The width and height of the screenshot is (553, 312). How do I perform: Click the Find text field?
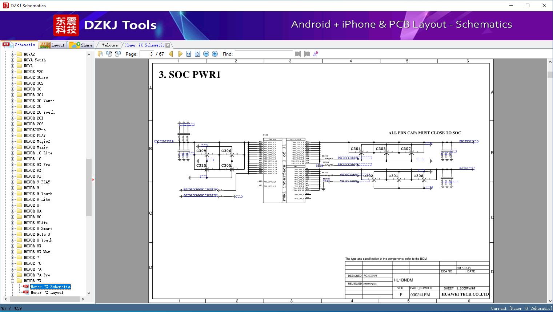point(264,54)
